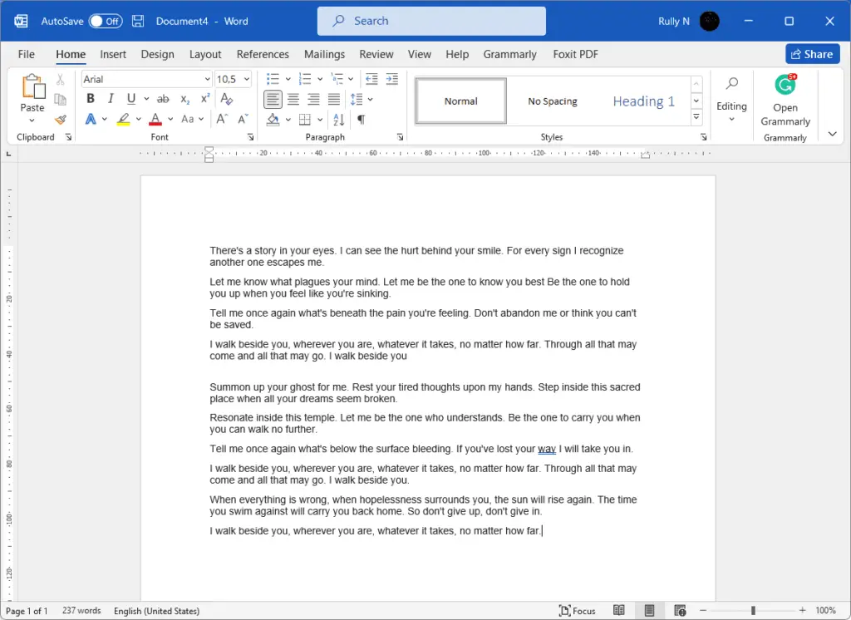The height and width of the screenshot is (620, 851).
Task: Open Grammarly from the ribbon icon
Action: (785, 84)
